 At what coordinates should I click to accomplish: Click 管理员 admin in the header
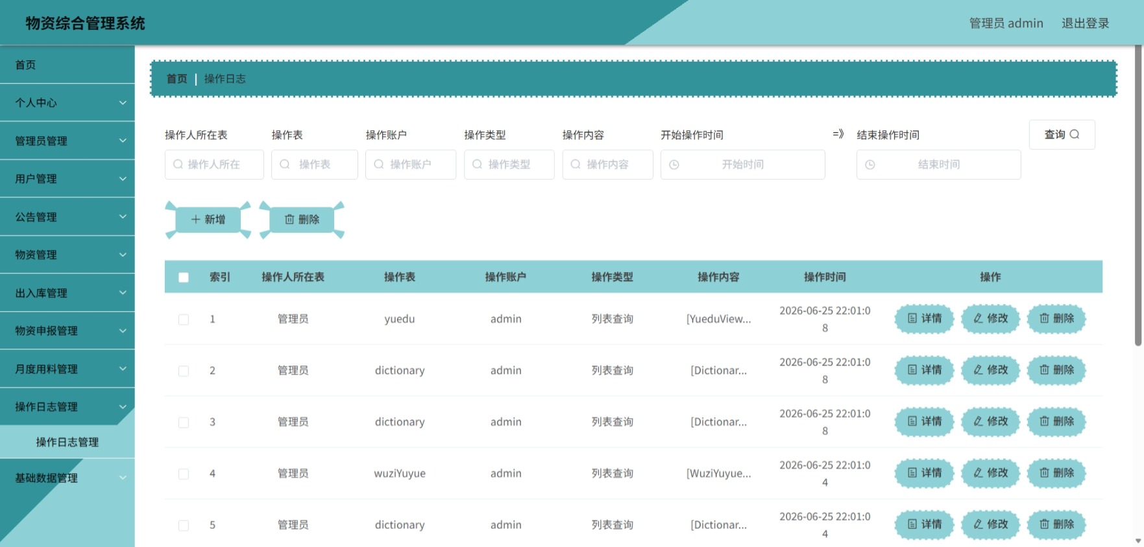(x=1006, y=23)
